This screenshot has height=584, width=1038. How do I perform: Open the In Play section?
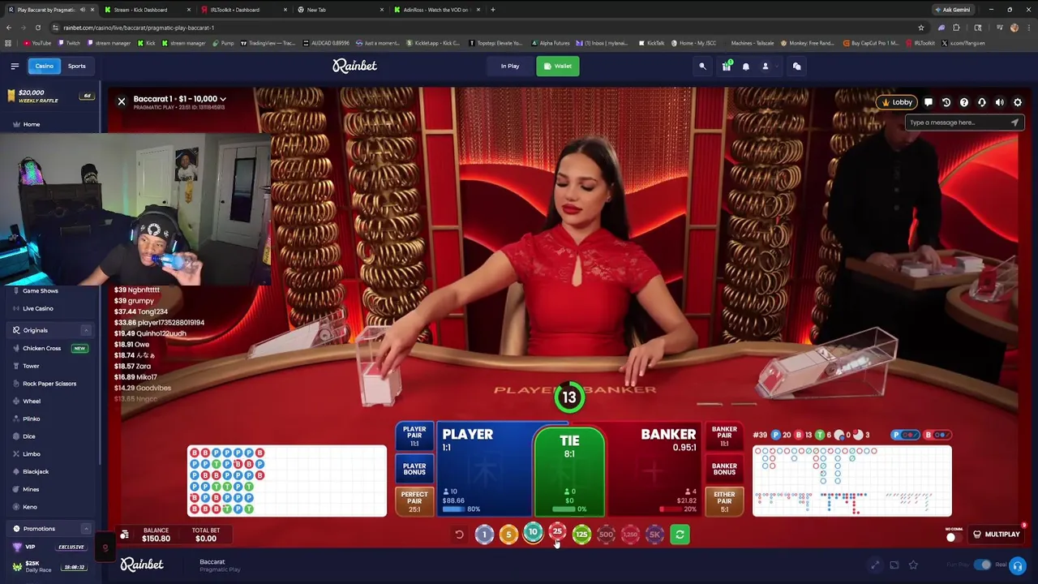click(x=510, y=67)
